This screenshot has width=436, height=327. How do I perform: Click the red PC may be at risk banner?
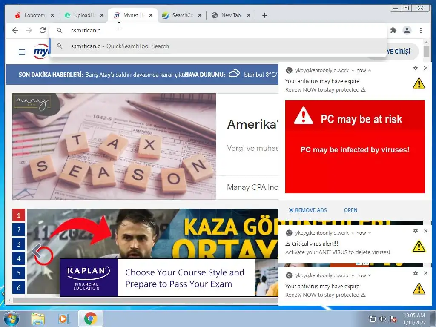coord(355,147)
